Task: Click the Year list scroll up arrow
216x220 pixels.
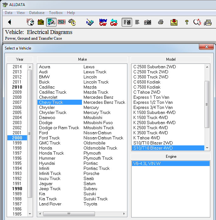Action: click(x=30, y=67)
